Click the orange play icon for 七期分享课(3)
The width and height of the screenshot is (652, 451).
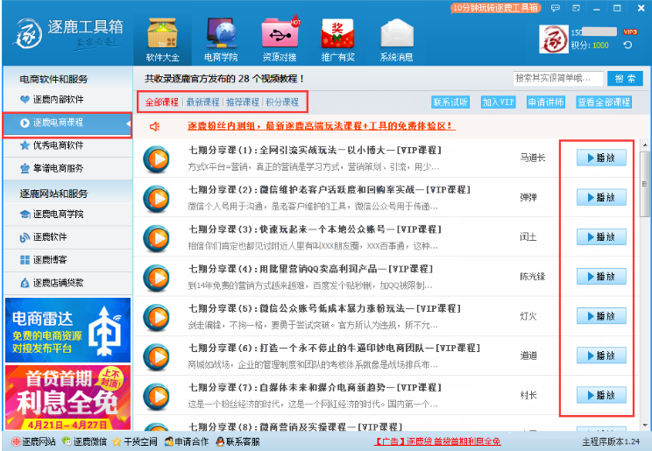156,238
